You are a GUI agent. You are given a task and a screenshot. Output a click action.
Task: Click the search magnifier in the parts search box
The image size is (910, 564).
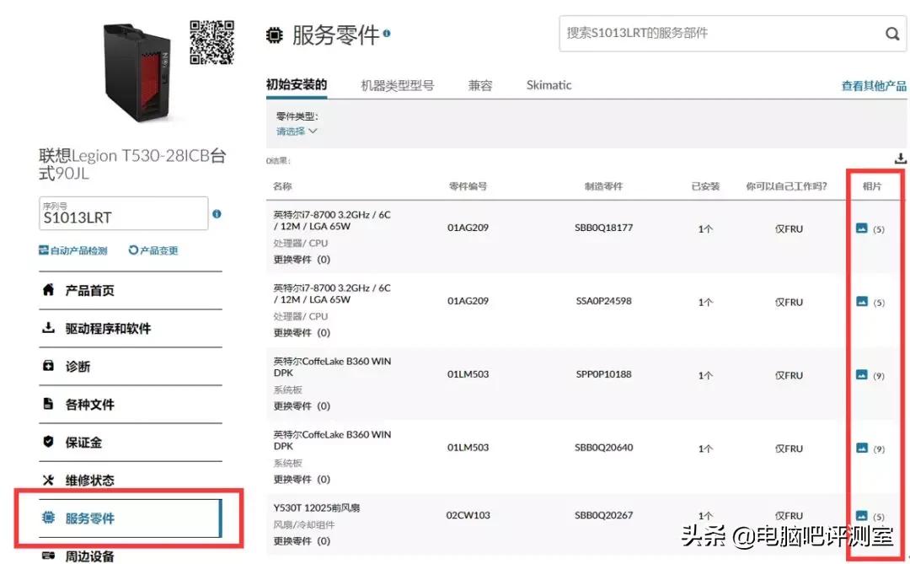point(892,35)
